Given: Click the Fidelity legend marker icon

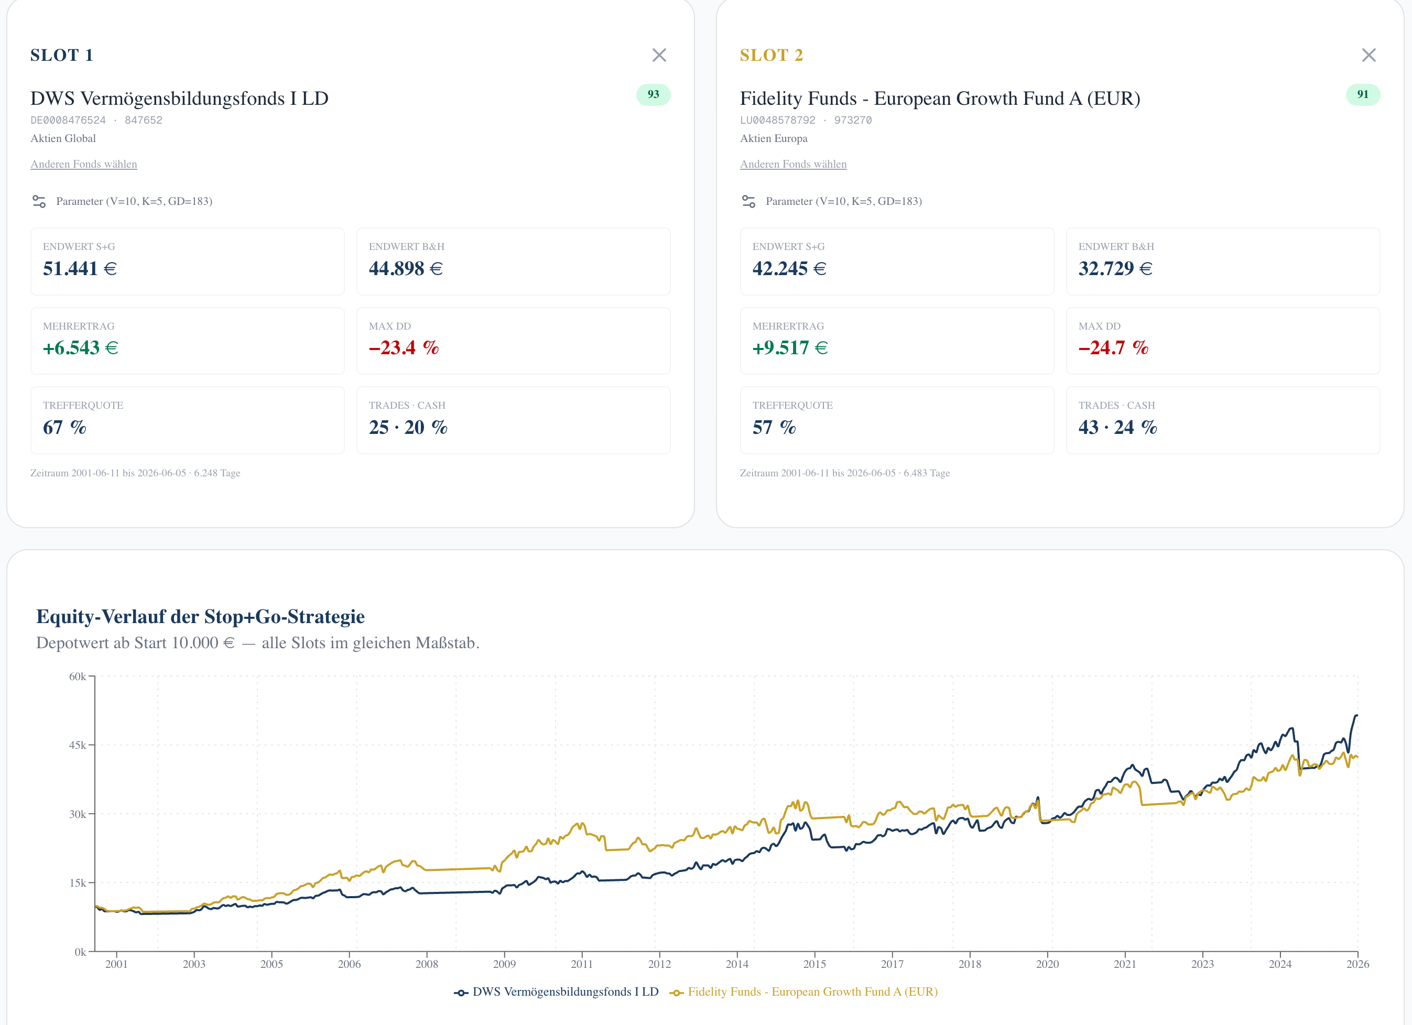Looking at the screenshot, I should 676,992.
